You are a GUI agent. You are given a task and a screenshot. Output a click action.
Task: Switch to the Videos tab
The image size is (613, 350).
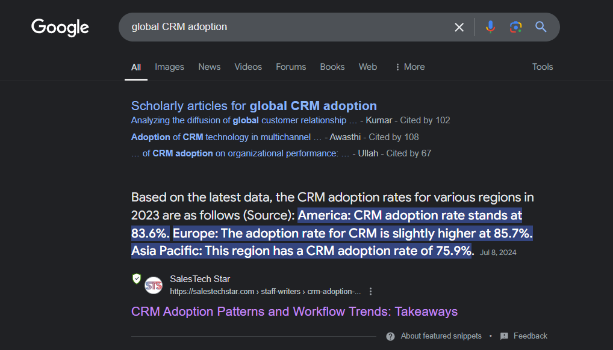[248, 67]
